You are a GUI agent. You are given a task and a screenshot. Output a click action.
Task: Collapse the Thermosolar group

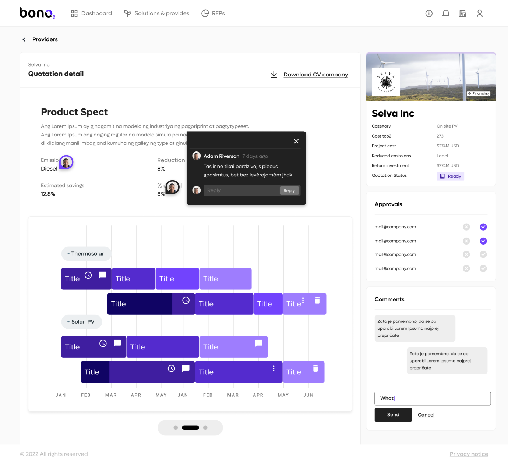(68, 253)
